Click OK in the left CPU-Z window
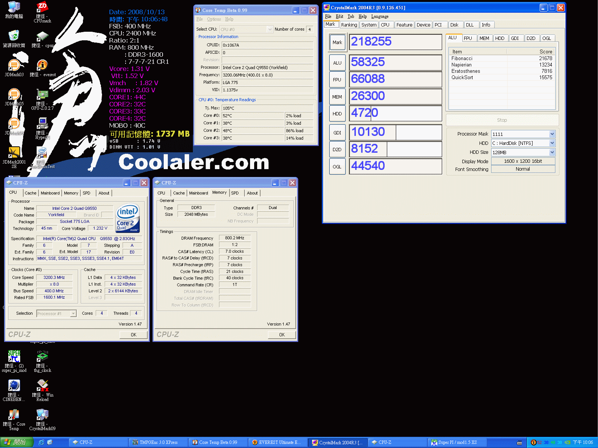 click(133, 335)
